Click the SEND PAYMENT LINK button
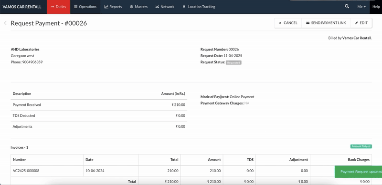 (326, 23)
